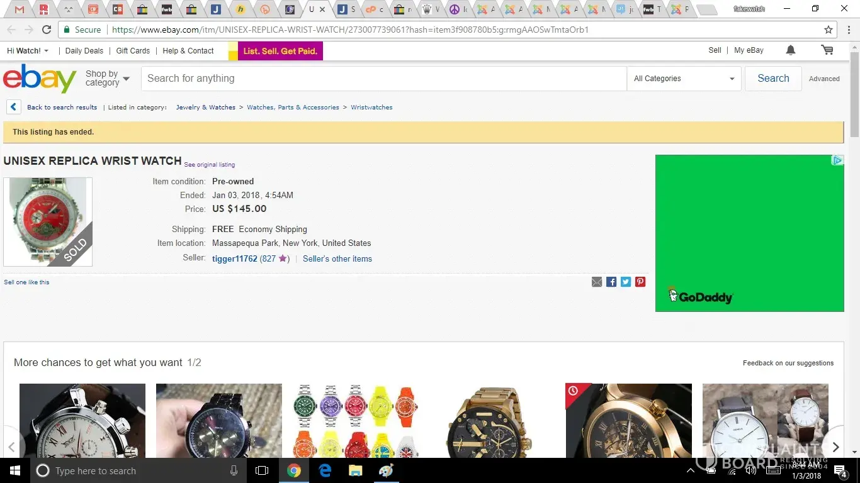Open the Wristwatches category link
The image size is (860, 483).
(x=371, y=108)
